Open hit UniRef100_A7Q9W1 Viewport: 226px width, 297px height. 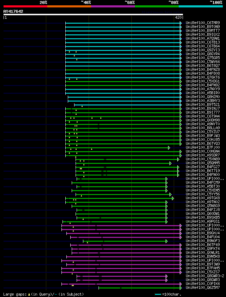(x=203, y=39)
